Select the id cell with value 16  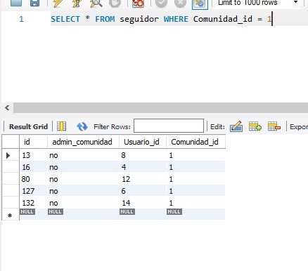pos(33,167)
